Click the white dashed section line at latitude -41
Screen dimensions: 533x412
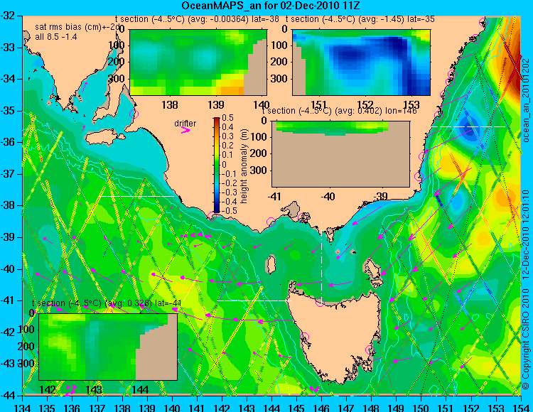point(254,300)
